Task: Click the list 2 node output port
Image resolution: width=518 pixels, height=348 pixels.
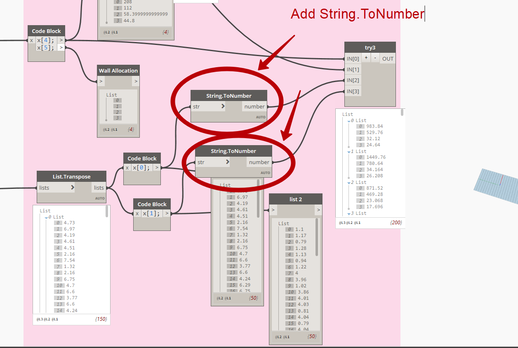Action: (318, 210)
